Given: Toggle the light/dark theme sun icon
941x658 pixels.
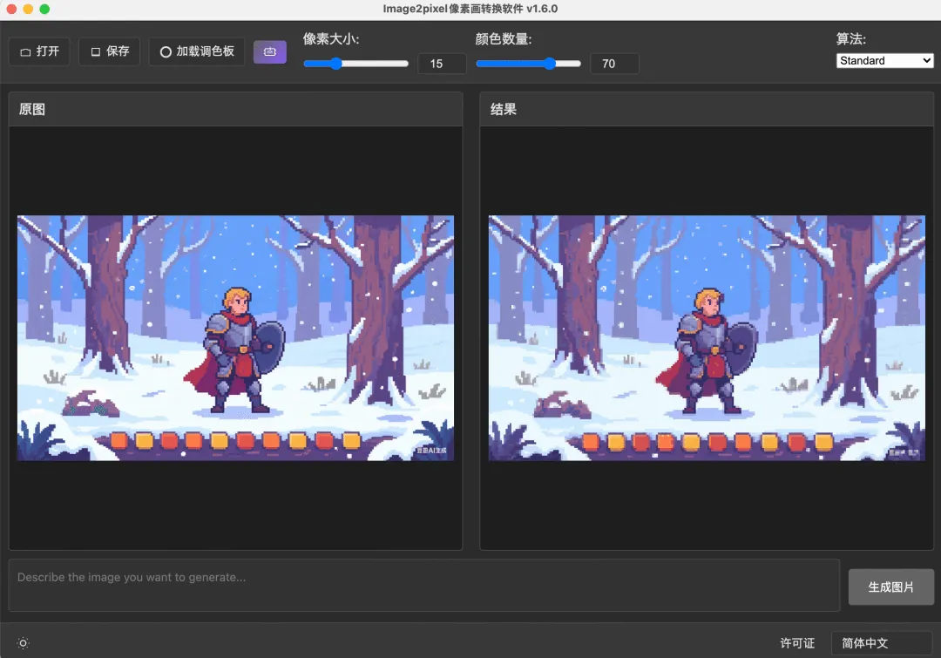Looking at the screenshot, I should [23, 643].
